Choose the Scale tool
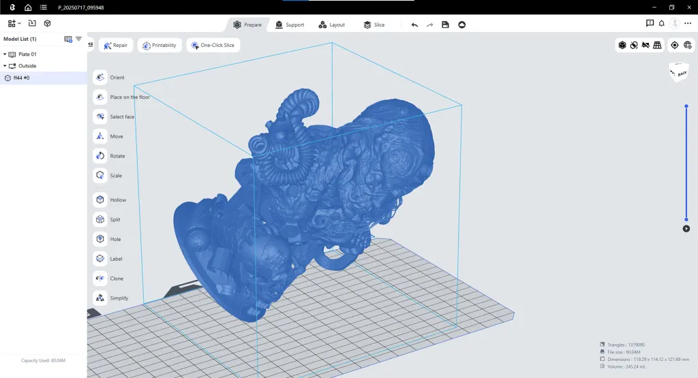 (x=100, y=176)
